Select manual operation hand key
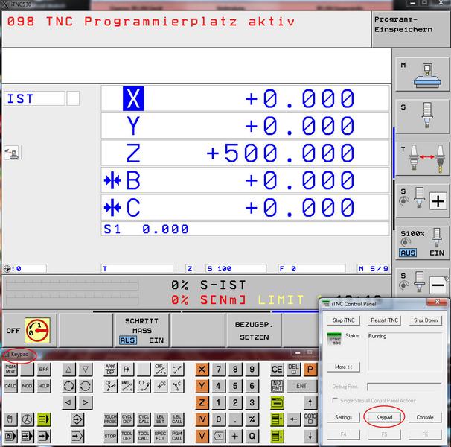 10,419
